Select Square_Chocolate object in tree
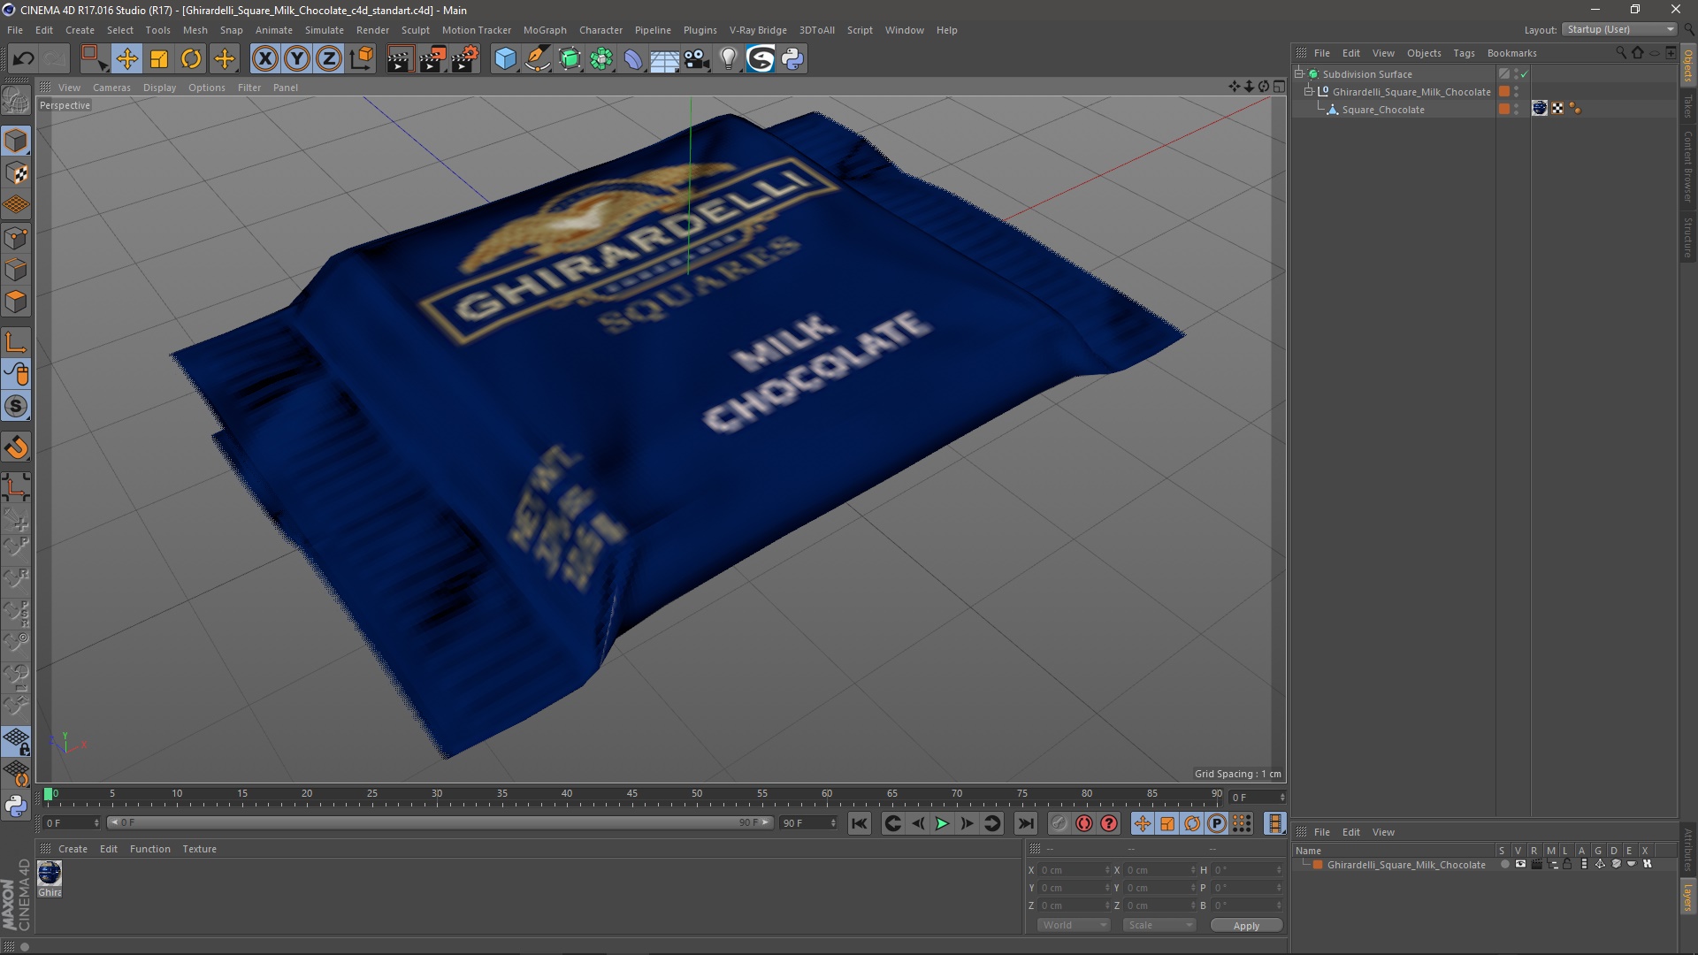This screenshot has height=955, width=1698. (1383, 110)
